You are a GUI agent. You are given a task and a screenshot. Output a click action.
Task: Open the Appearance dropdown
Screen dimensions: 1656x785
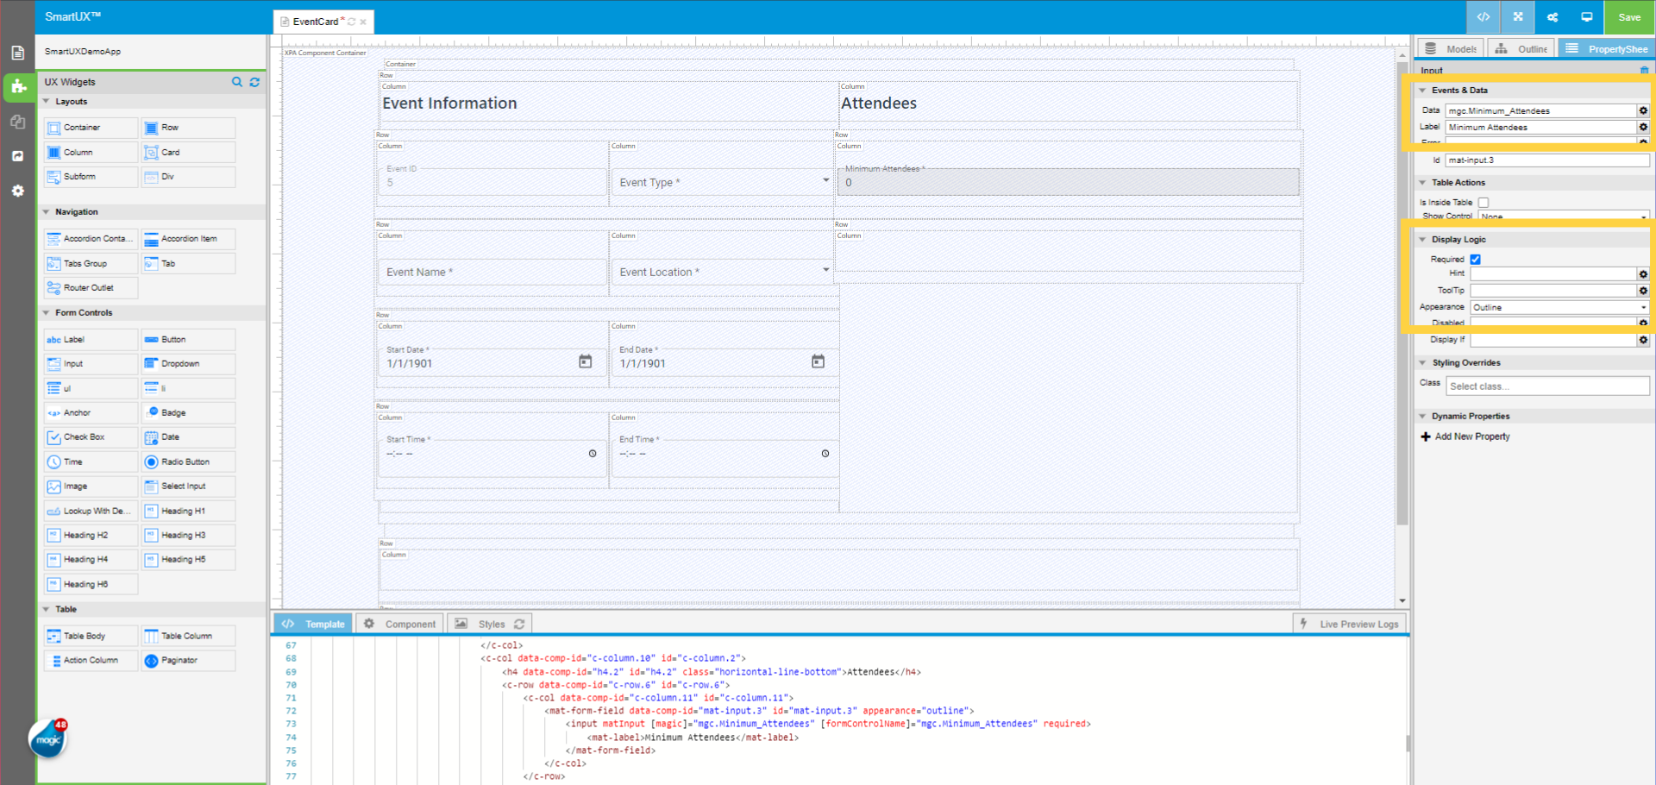[x=1559, y=307]
